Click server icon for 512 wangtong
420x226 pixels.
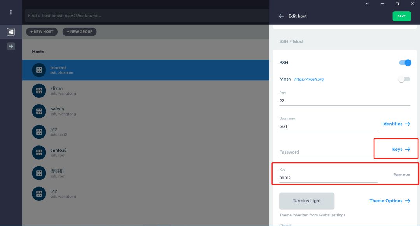[39, 194]
